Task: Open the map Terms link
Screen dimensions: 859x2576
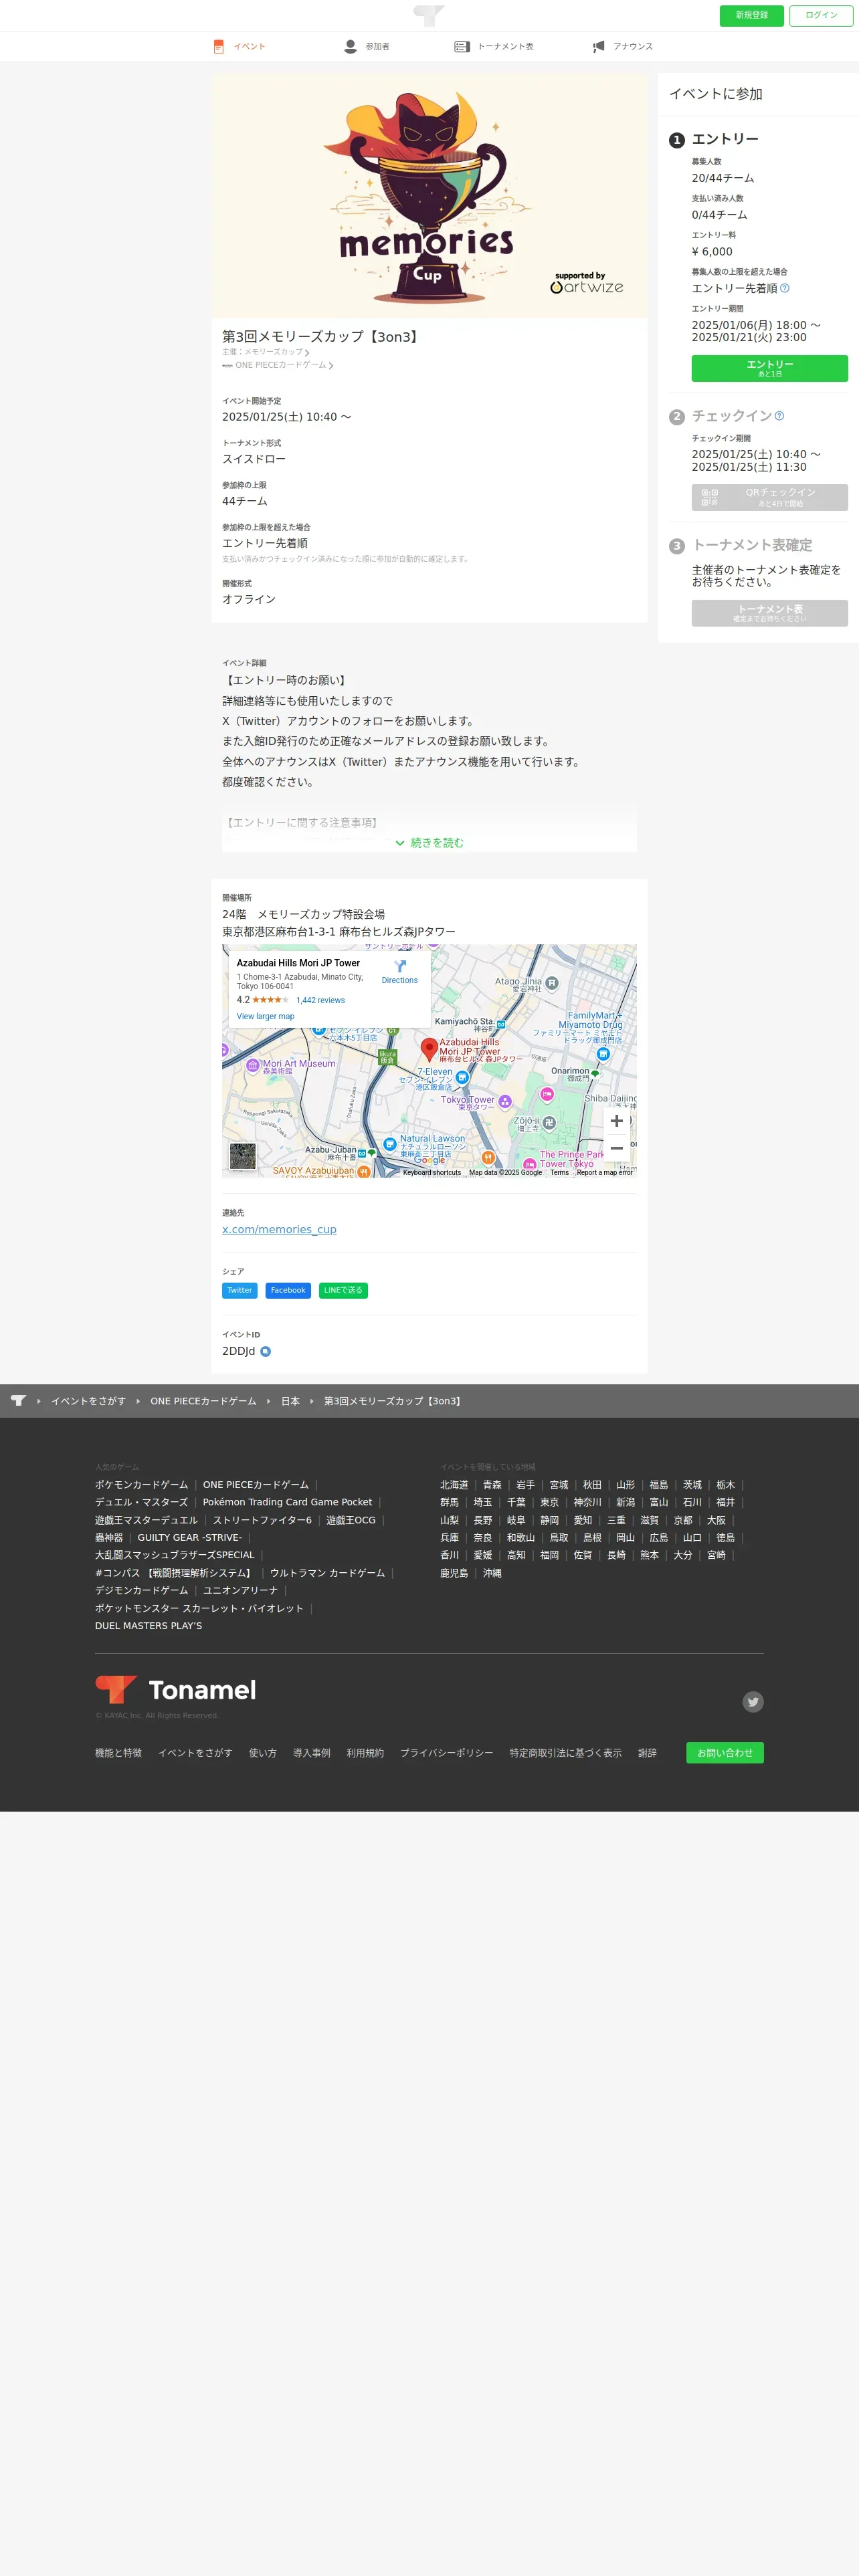Action: [559, 1172]
